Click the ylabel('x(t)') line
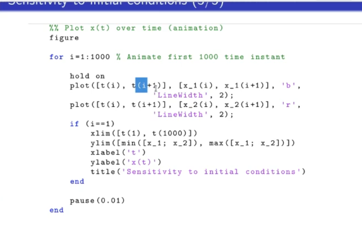This screenshot has width=362, height=238. 126,162
